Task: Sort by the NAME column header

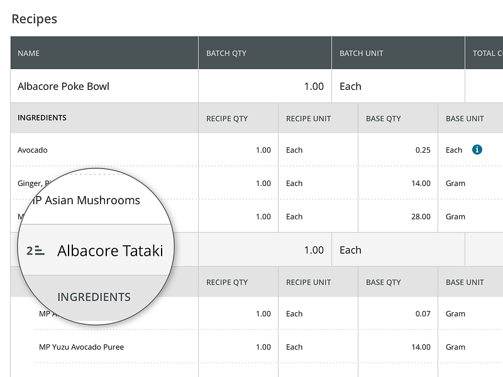Action: [x=28, y=53]
